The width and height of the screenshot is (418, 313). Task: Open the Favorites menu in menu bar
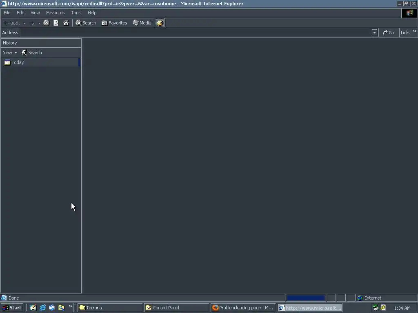point(55,13)
